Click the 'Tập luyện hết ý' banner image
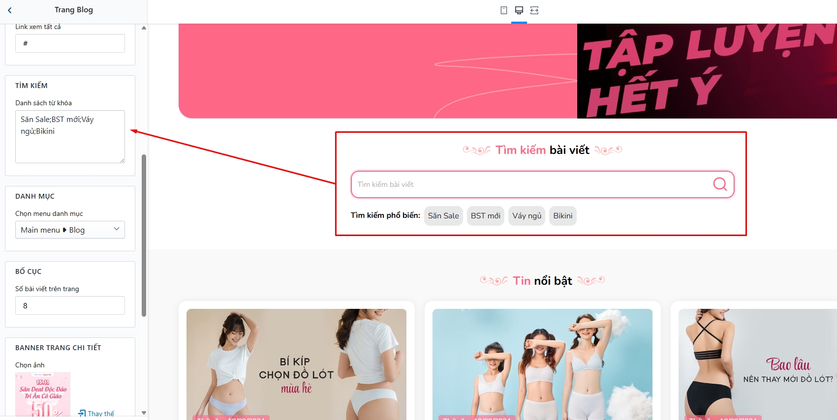 click(707, 71)
